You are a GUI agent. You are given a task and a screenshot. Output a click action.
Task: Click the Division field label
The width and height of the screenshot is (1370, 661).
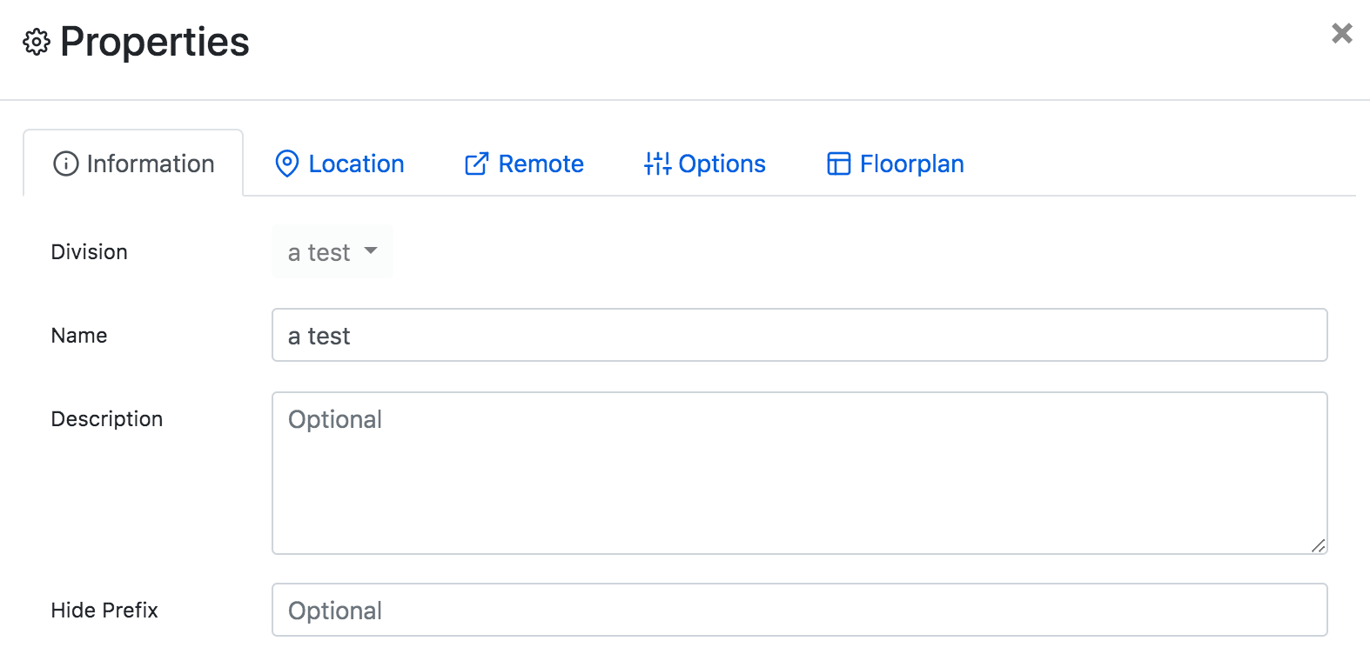tap(89, 251)
